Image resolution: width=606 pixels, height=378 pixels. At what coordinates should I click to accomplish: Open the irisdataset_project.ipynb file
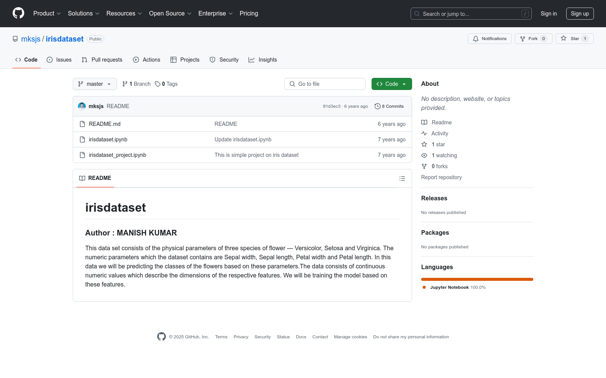point(117,155)
